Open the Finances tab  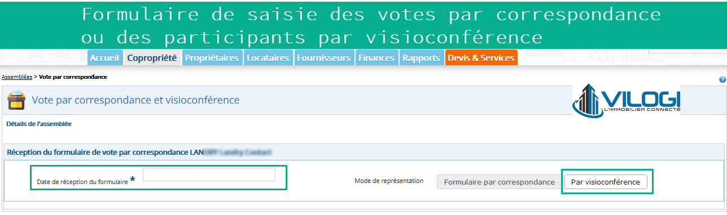coord(376,57)
